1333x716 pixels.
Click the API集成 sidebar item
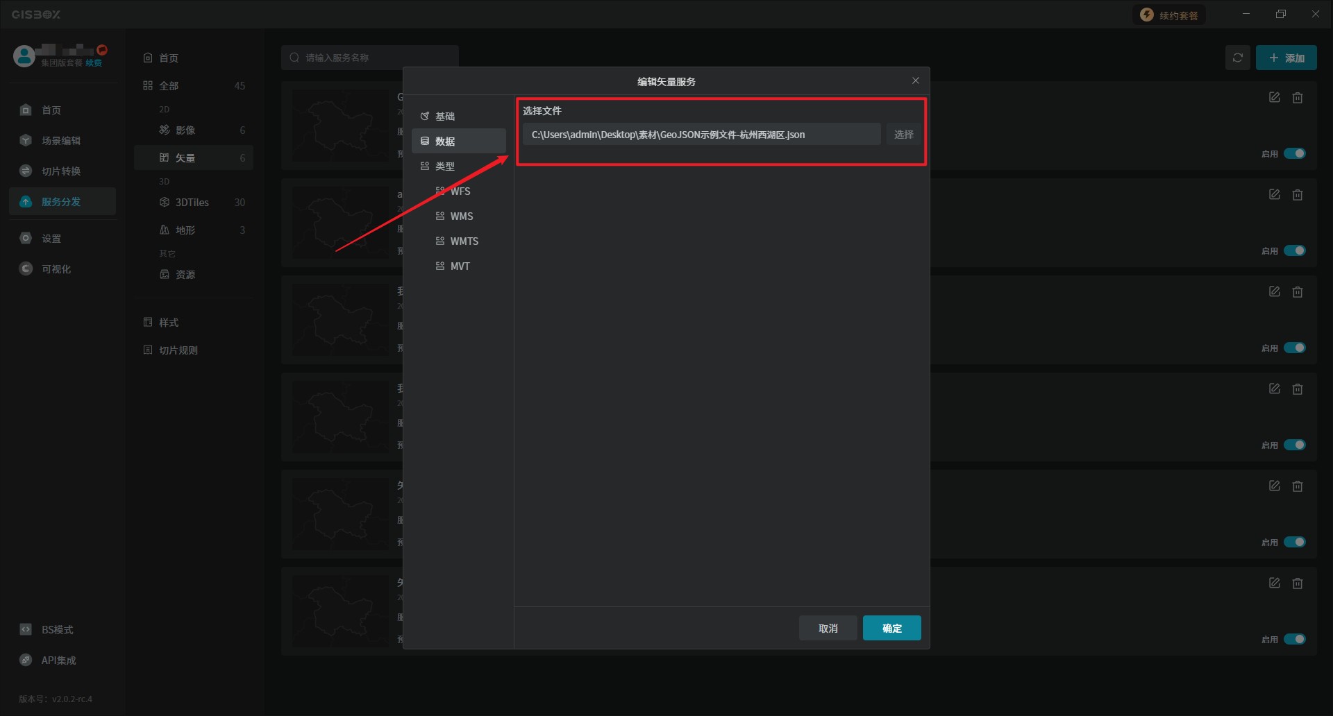tap(58, 660)
